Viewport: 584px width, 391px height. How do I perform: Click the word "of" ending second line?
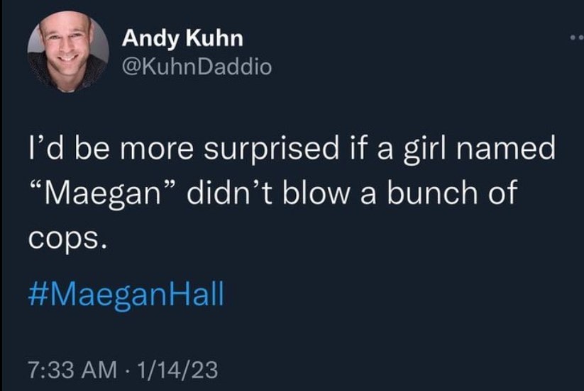coord(501,193)
